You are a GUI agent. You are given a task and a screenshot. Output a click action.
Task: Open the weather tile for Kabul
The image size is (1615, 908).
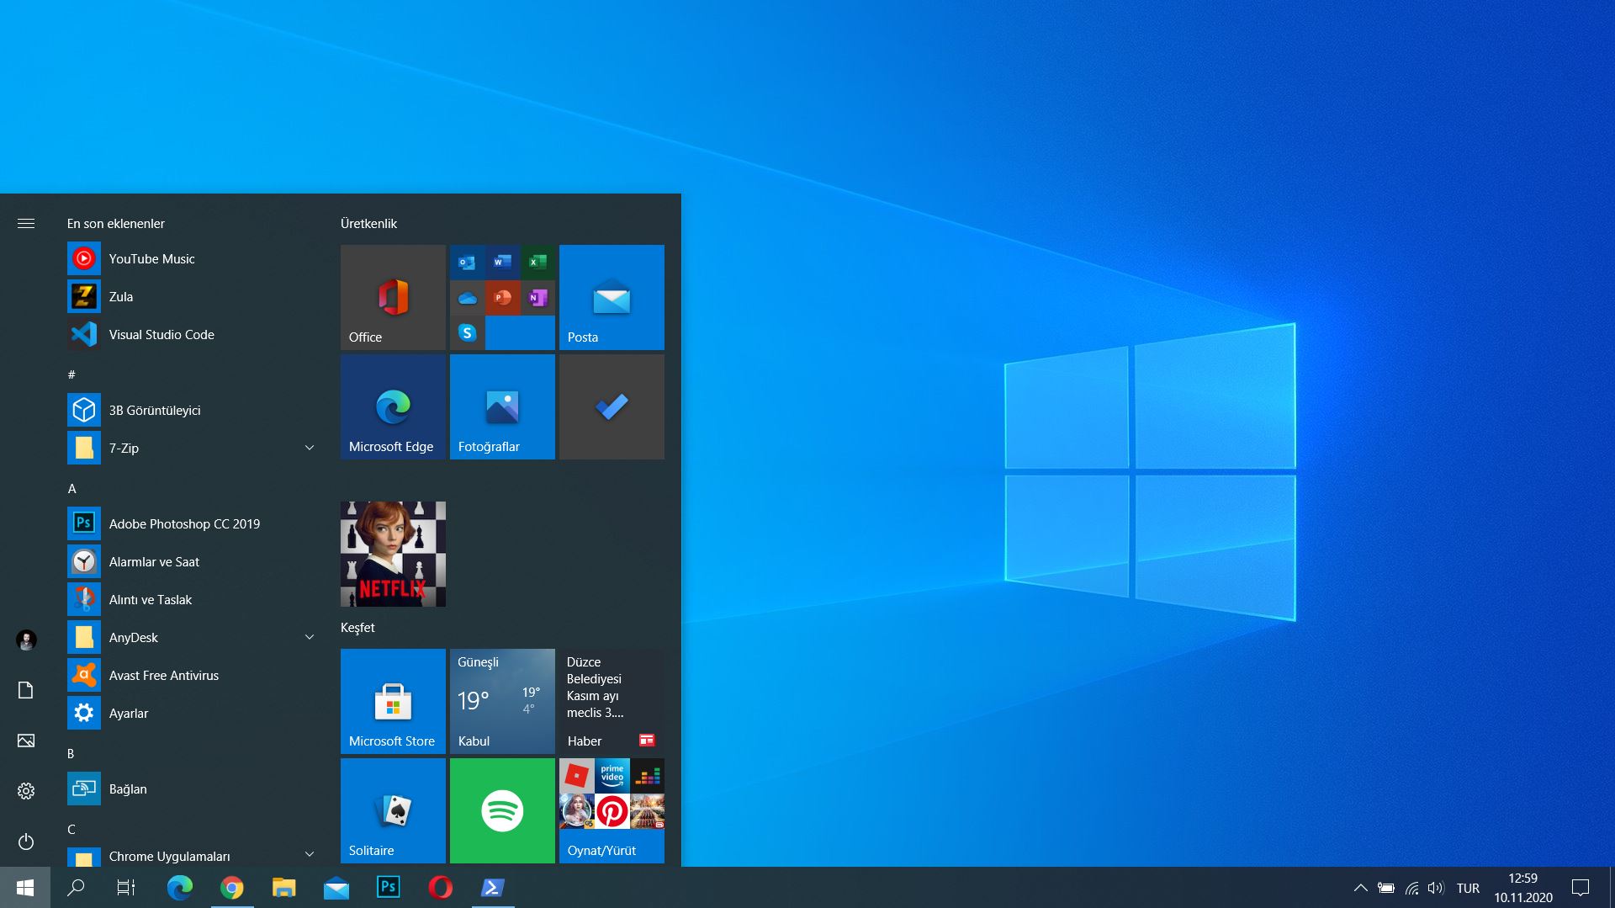pyautogui.click(x=502, y=701)
